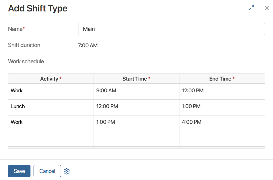Edit the 9:00 AM start time cell
273x180 pixels.
point(136,91)
